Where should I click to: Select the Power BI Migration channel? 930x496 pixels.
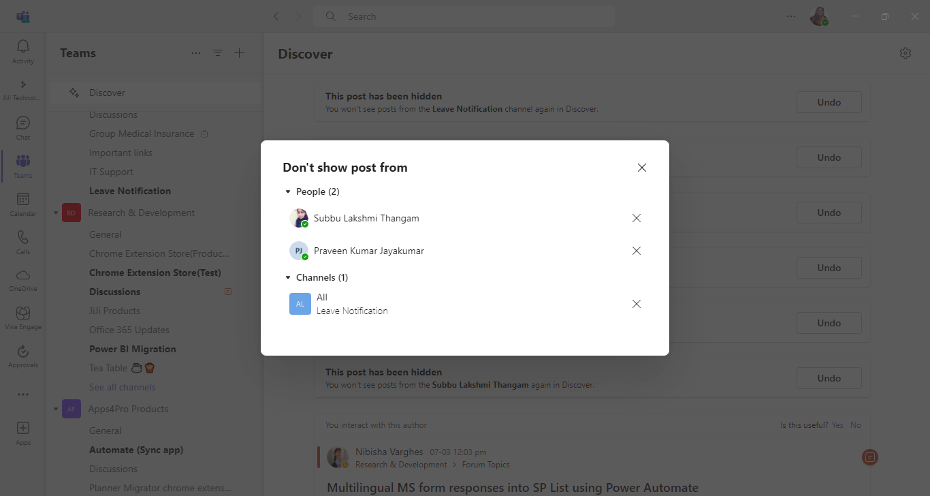tap(133, 349)
